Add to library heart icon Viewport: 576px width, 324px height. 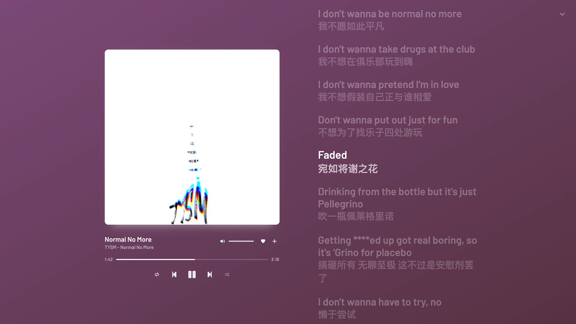pos(263,241)
